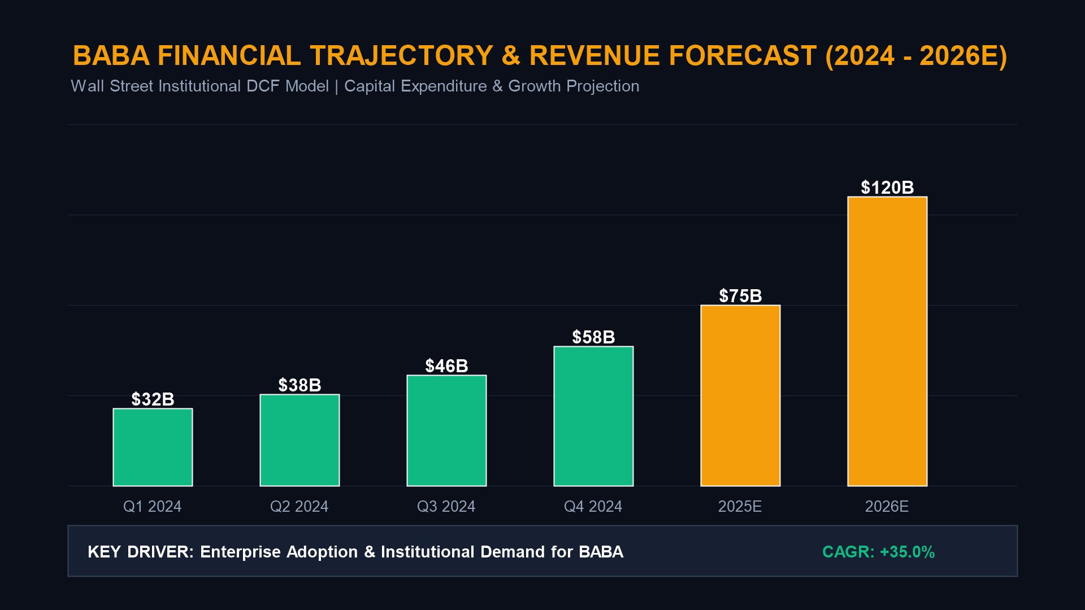This screenshot has height=610, width=1085.
Task: Click the Q1 2024 axis label
Action: tap(153, 506)
